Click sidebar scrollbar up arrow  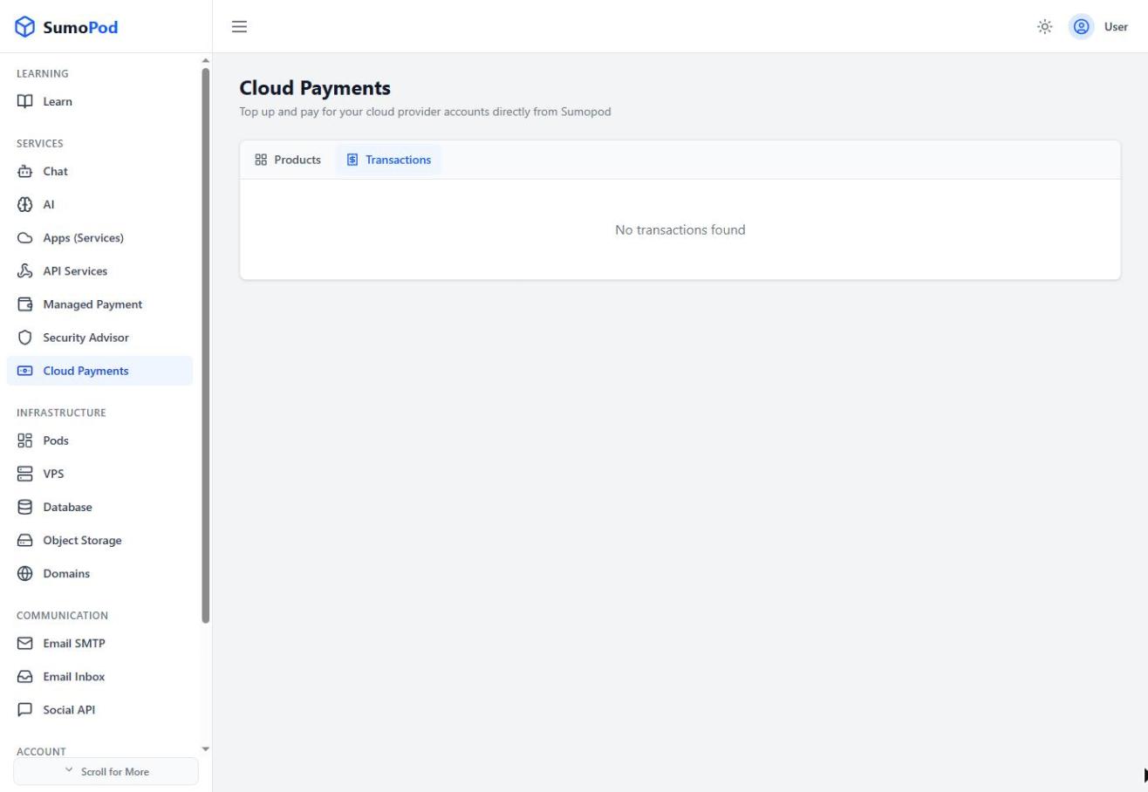pos(206,61)
